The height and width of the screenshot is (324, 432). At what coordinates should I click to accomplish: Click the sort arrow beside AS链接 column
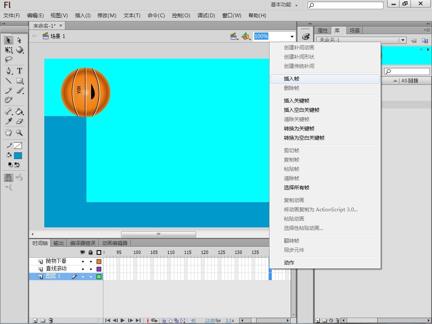coord(395,81)
